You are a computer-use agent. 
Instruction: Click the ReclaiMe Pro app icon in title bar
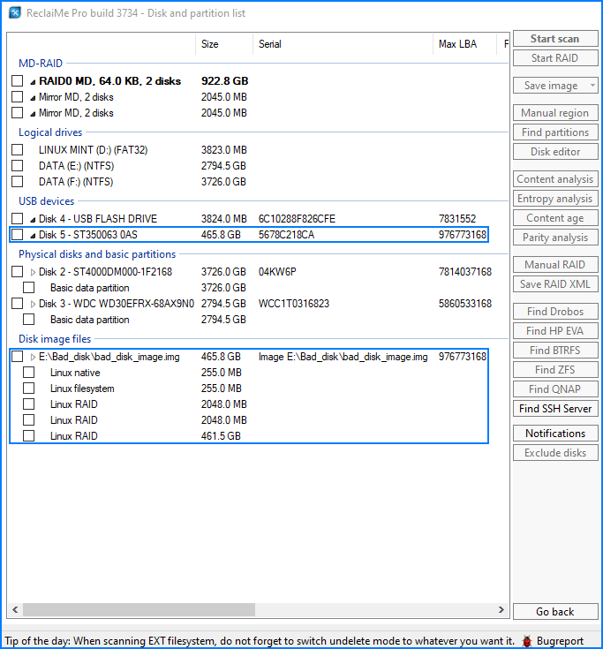15,13
